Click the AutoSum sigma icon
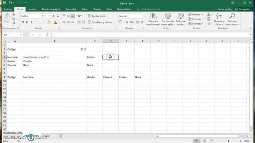The height and width of the screenshot is (143, 255). (x=209, y=14)
